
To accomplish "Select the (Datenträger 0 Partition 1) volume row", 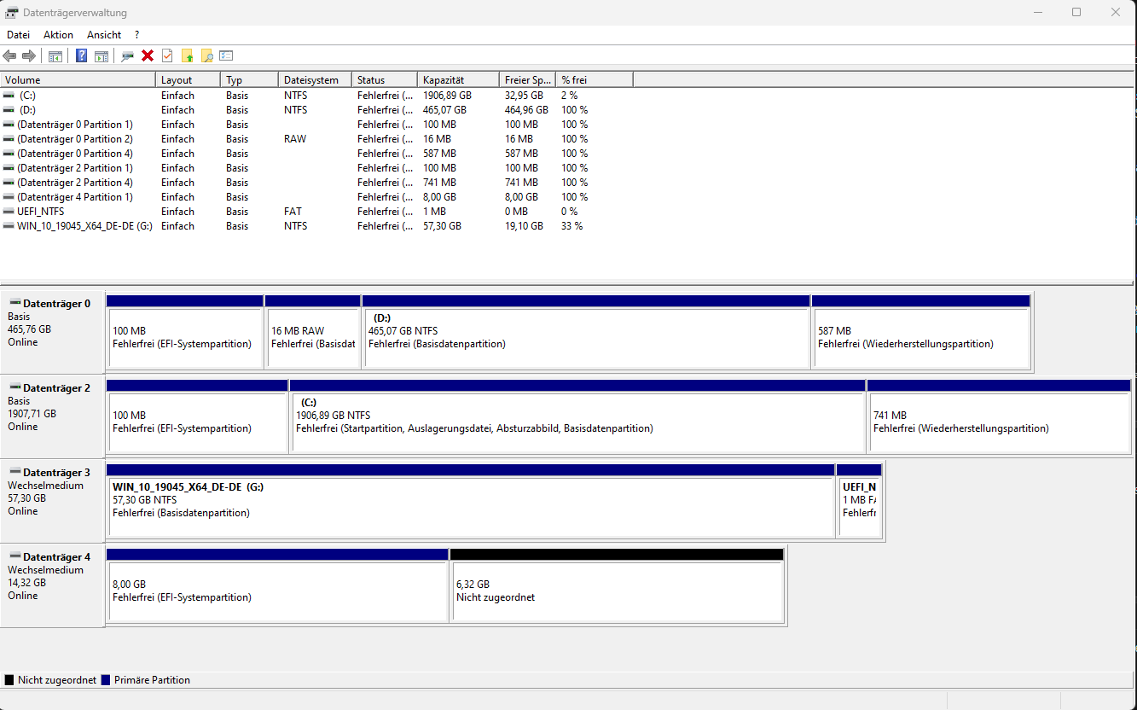I will (316, 125).
